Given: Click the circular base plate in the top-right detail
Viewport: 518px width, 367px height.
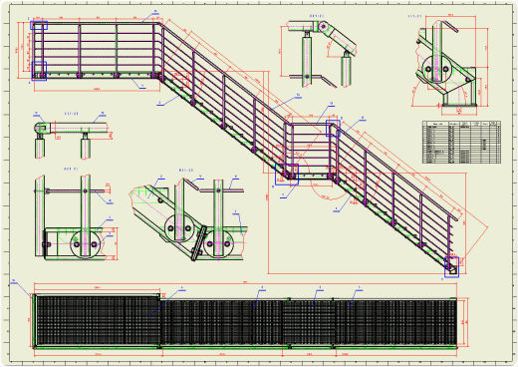Looking at the screenshot, I should 437,69.
